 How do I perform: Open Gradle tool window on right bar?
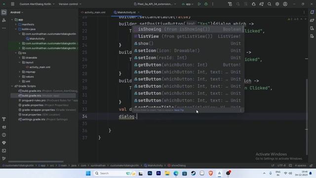312,20
